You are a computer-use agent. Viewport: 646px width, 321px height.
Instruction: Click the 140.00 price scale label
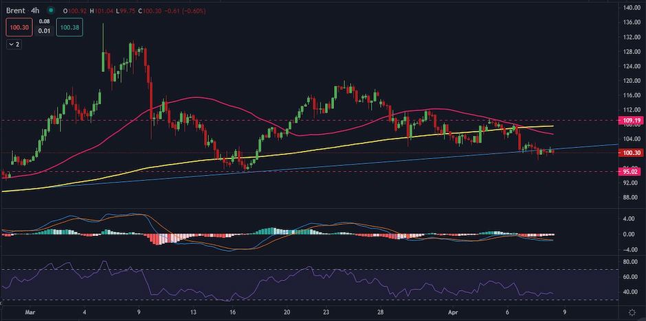pos(631,8)
